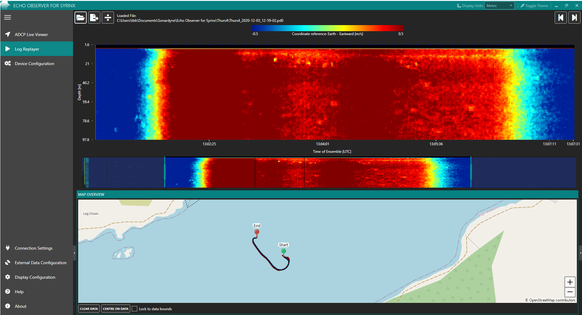
Task: Enable Lock to data bounds
Action: [x=135, y=309]
